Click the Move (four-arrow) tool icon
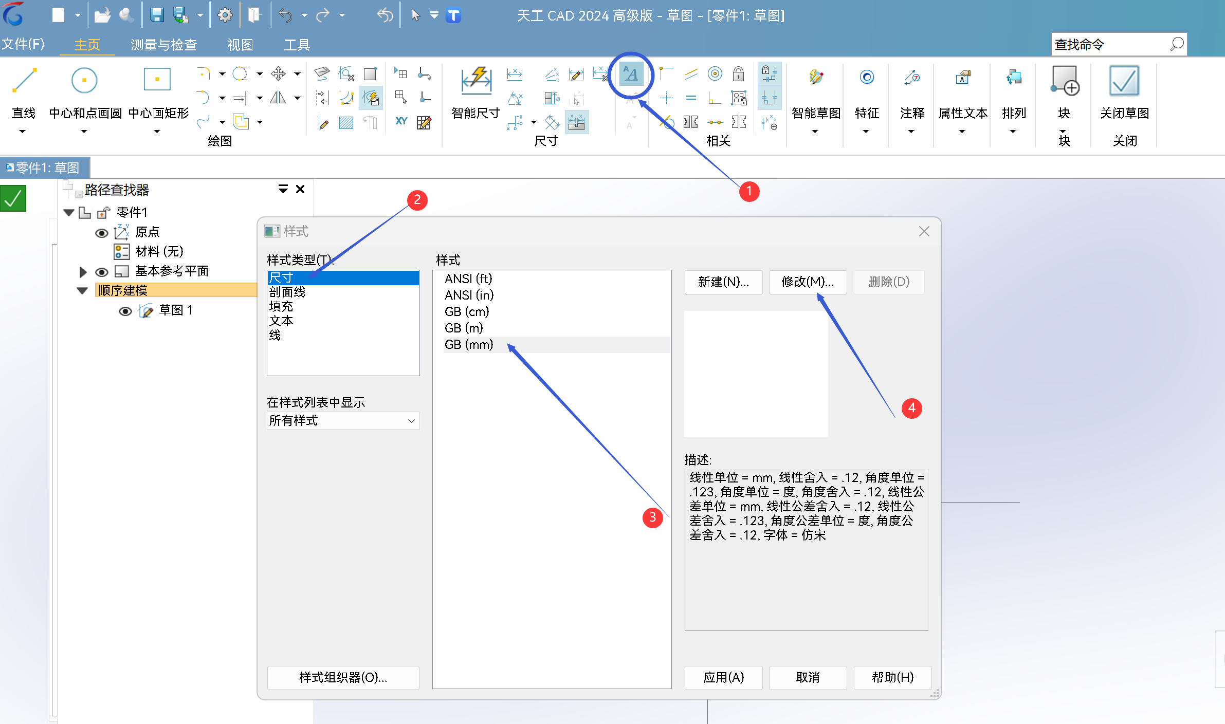This screenshot has height=724, width=1225. pyautogui.click(x=279, y=73)
